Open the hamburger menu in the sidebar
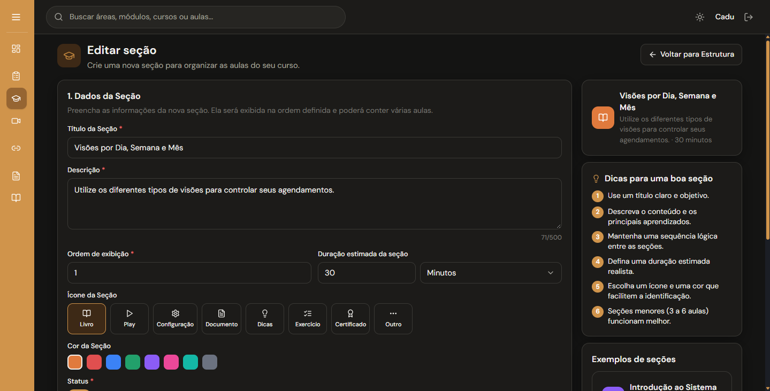Viewport: 770px width, 391px height. coord(16,17)
